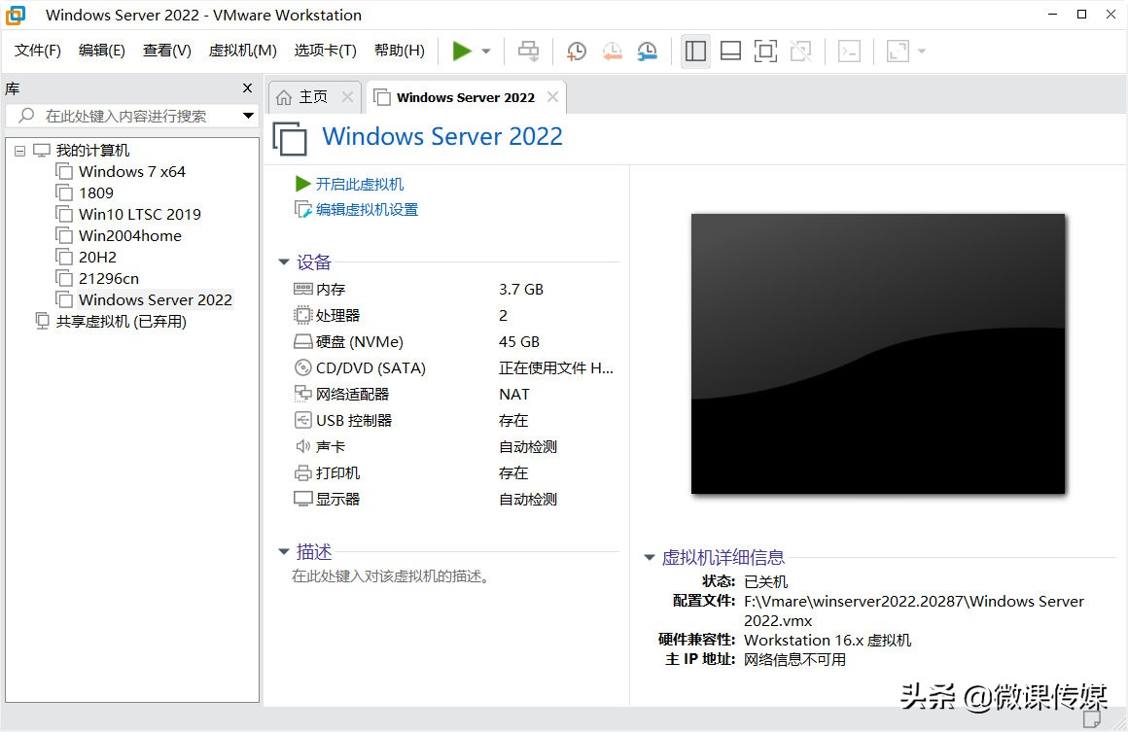Screen dimensions: 1128x732
Task: Open the 选项卡(T) menu
Action: click(325, 51)
